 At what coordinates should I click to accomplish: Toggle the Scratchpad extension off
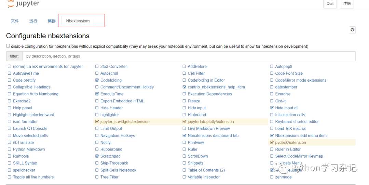97,156
